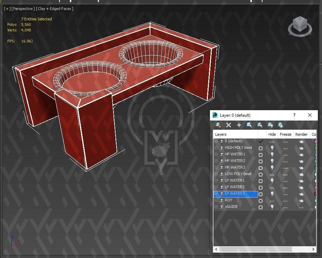
Task: Expand the xGUIDE layer
Action: pos(216,207)
